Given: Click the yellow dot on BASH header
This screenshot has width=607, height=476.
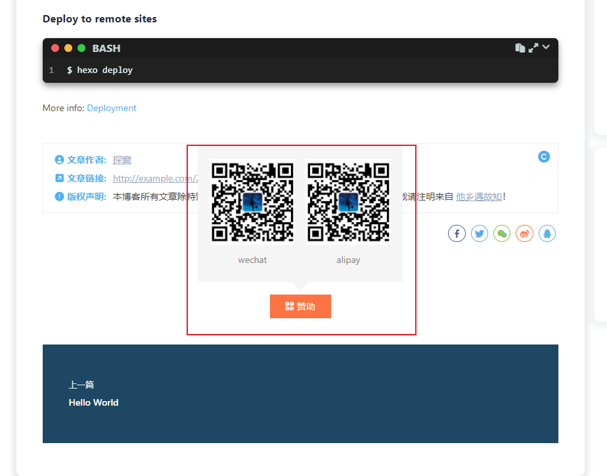Looking at the screenshot, I should pyautogui.click(x=68, y=48).
